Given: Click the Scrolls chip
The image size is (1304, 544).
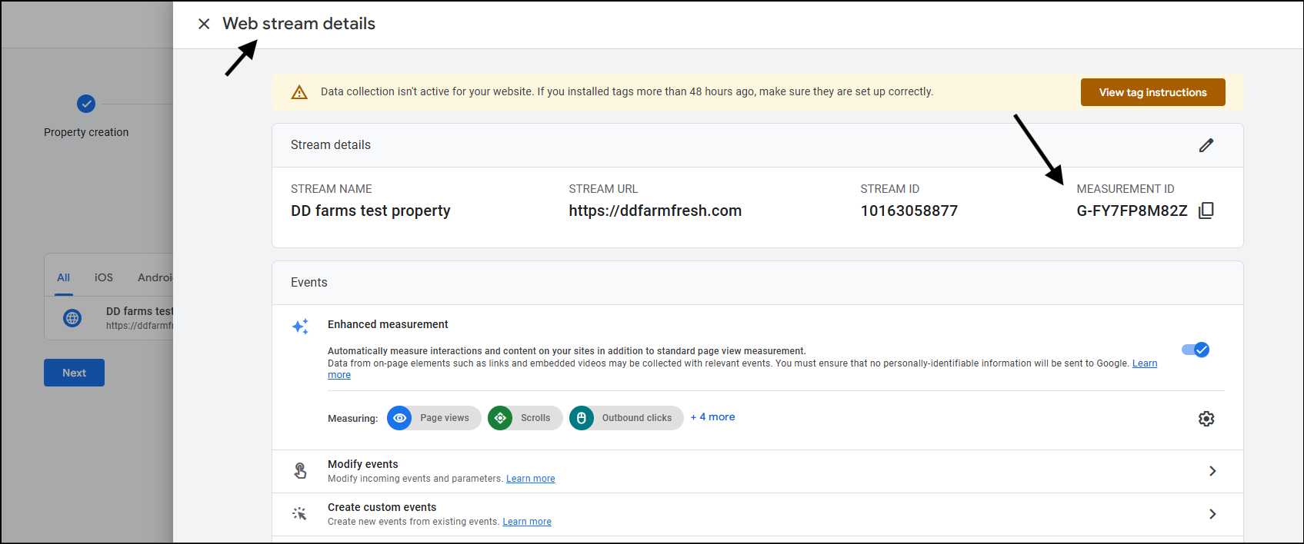Looking at the screenshot, I should [x=525, y=418].
